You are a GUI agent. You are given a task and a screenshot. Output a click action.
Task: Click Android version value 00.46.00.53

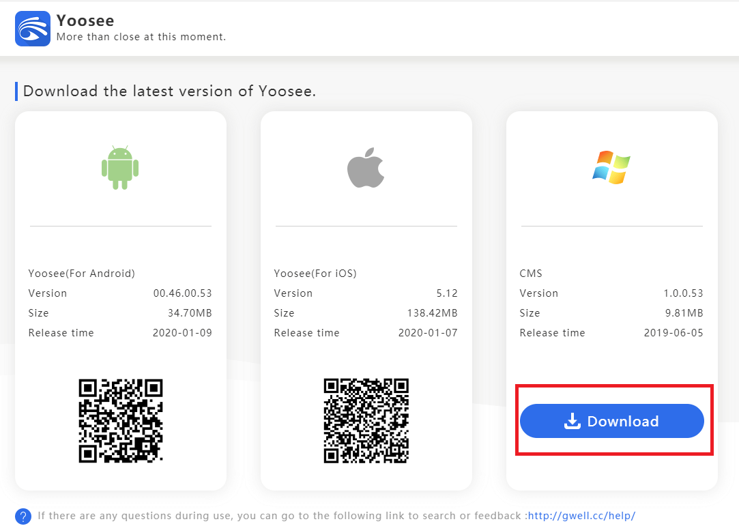182,293
